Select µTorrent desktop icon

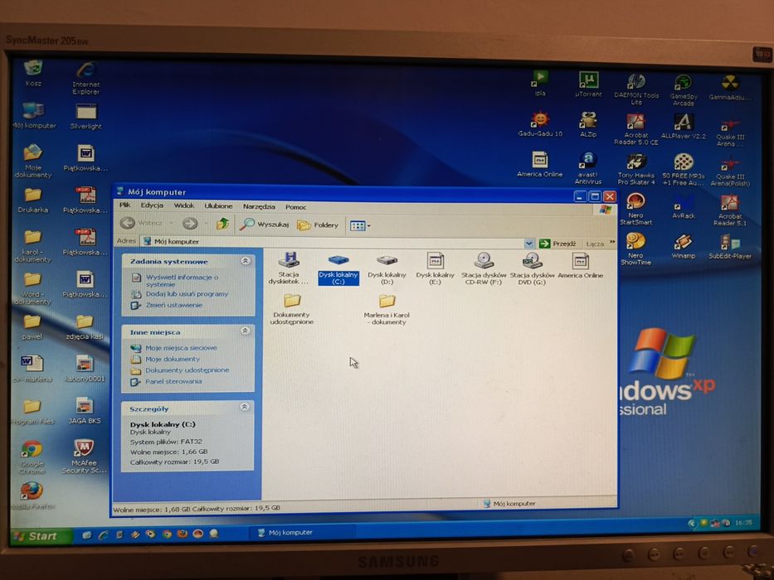(588, 84)
